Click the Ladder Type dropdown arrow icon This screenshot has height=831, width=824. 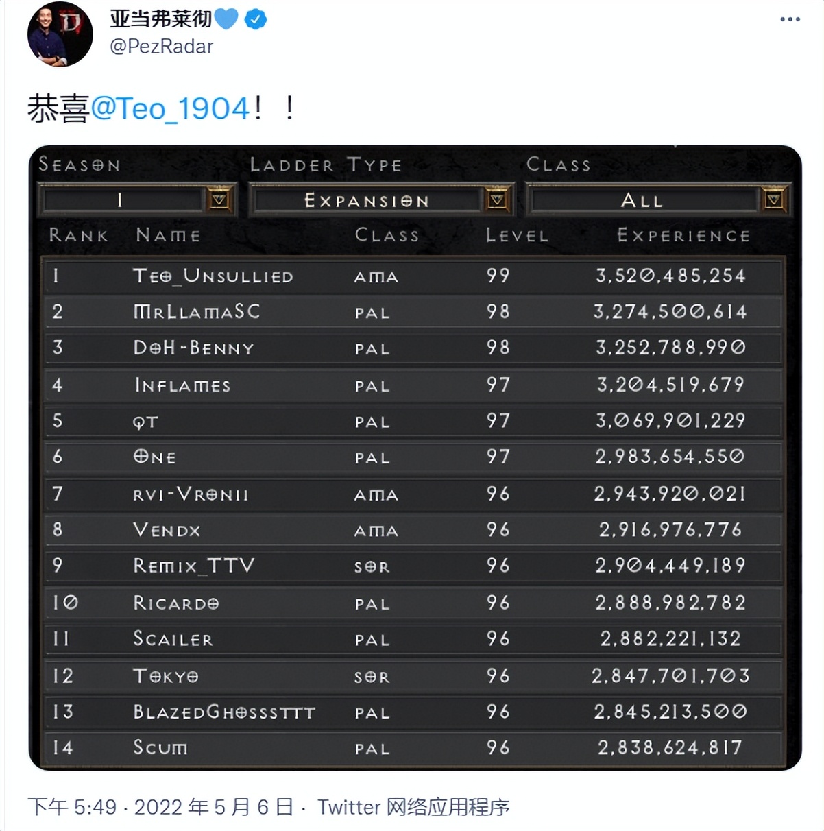[496, 199]
